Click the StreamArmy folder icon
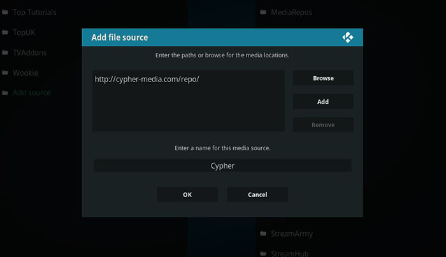The image size is (446, 257). [263, 233]
